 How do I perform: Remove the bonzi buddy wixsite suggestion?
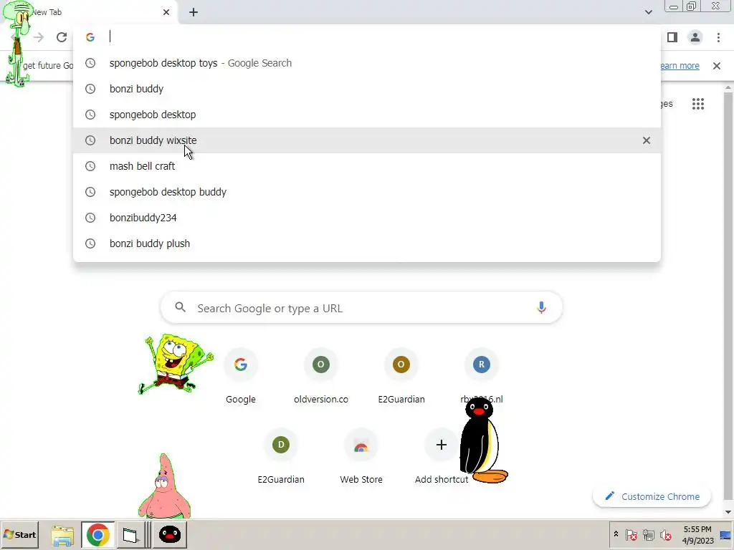(x=647, y=140)
